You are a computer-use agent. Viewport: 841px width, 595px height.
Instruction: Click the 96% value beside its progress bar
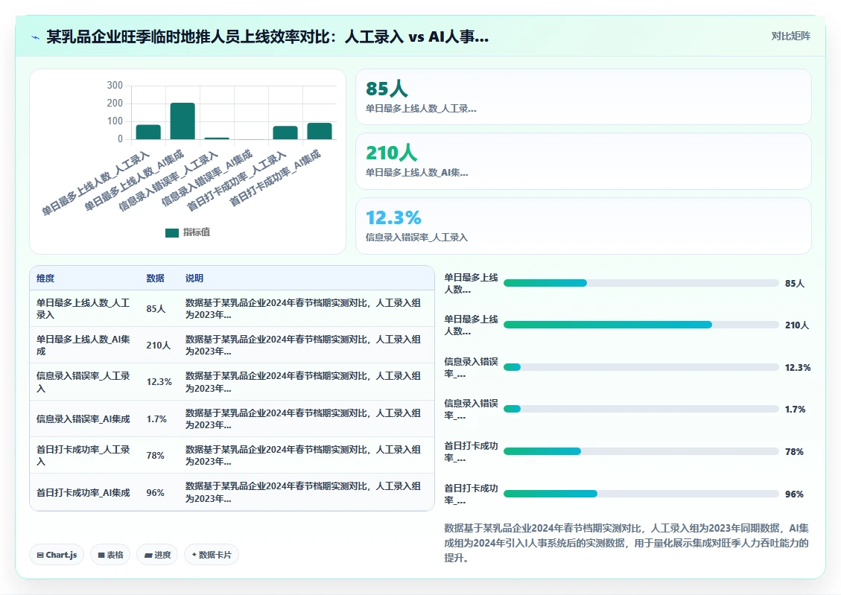[x=794, y=494]
